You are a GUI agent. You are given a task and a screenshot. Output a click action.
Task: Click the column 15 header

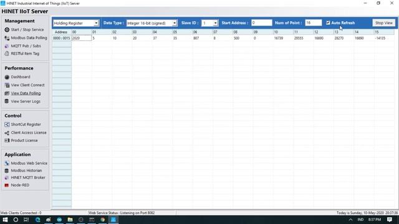click(x=384, y=32)
